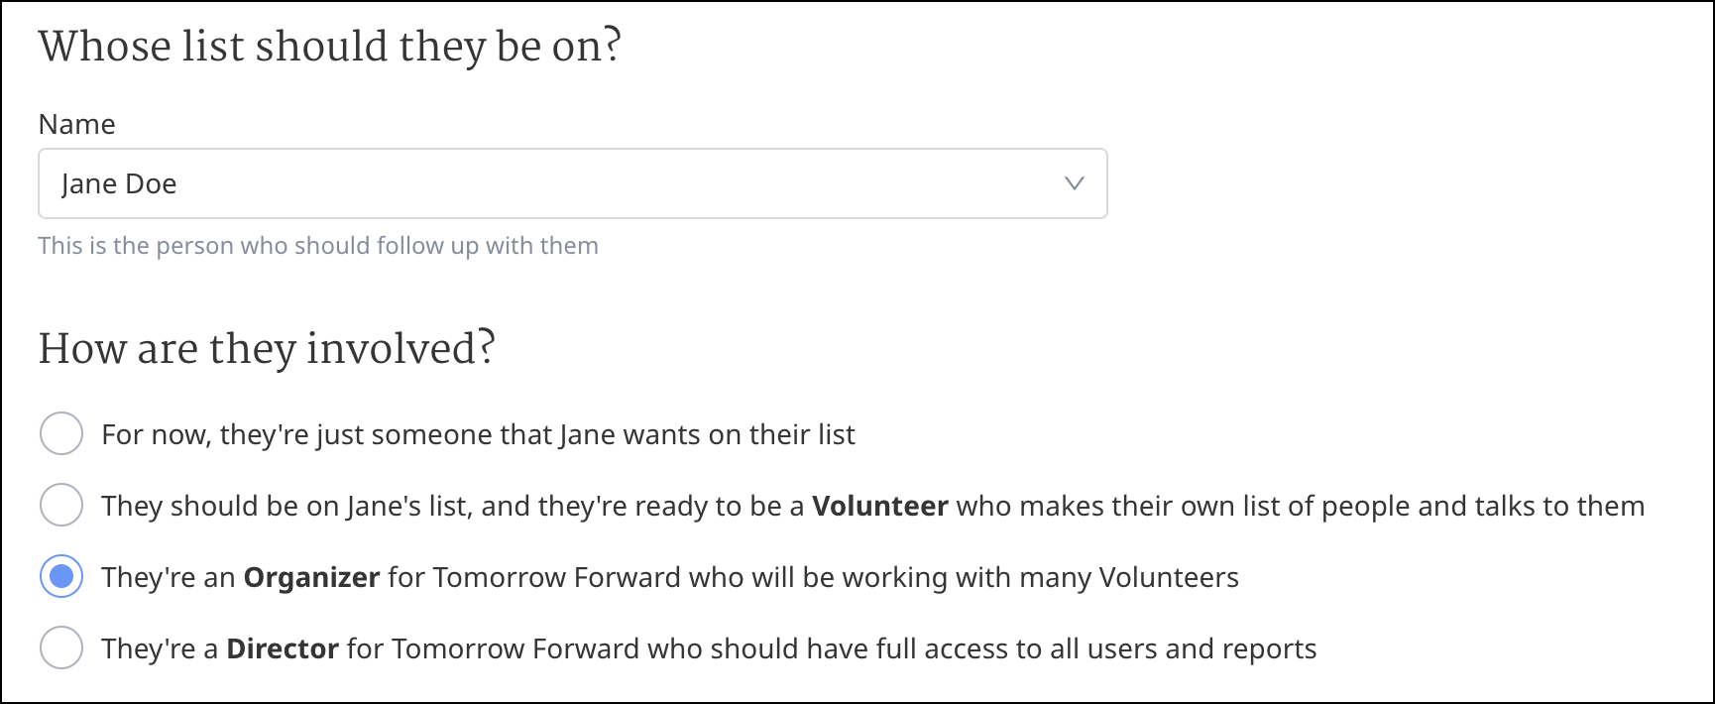Select the Director radio button
Viewport: 1715px width, 704px height.
pyautogui.click(x=61, y=648)
